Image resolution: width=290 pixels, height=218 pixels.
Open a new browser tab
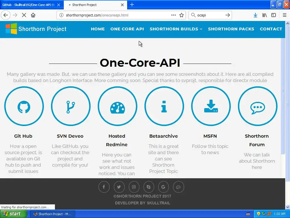click(132, 5)
